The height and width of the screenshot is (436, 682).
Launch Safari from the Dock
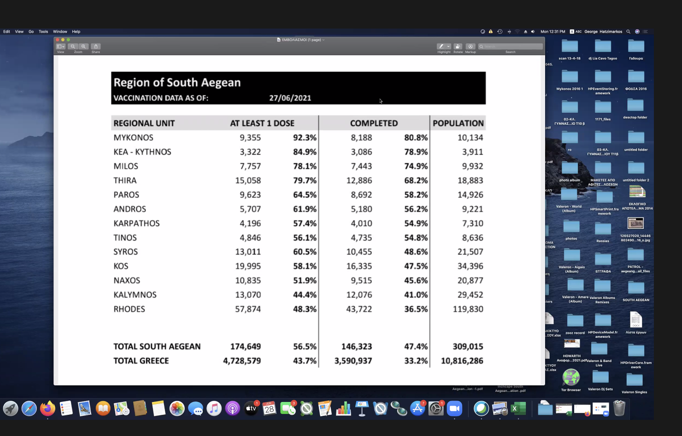pos(29,408)
